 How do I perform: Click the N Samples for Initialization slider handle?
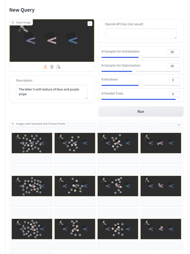(x=141, y=57)
